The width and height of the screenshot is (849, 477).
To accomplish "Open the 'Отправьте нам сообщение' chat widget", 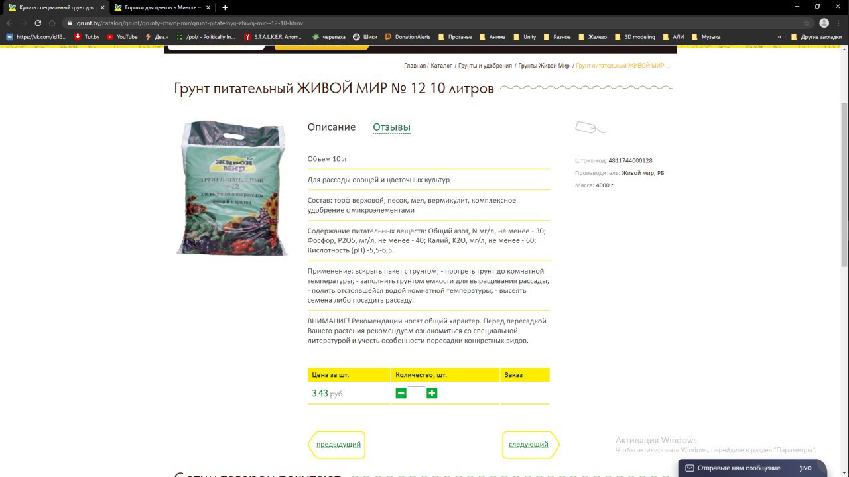I will pyautogui.click(x=752, y=468).
